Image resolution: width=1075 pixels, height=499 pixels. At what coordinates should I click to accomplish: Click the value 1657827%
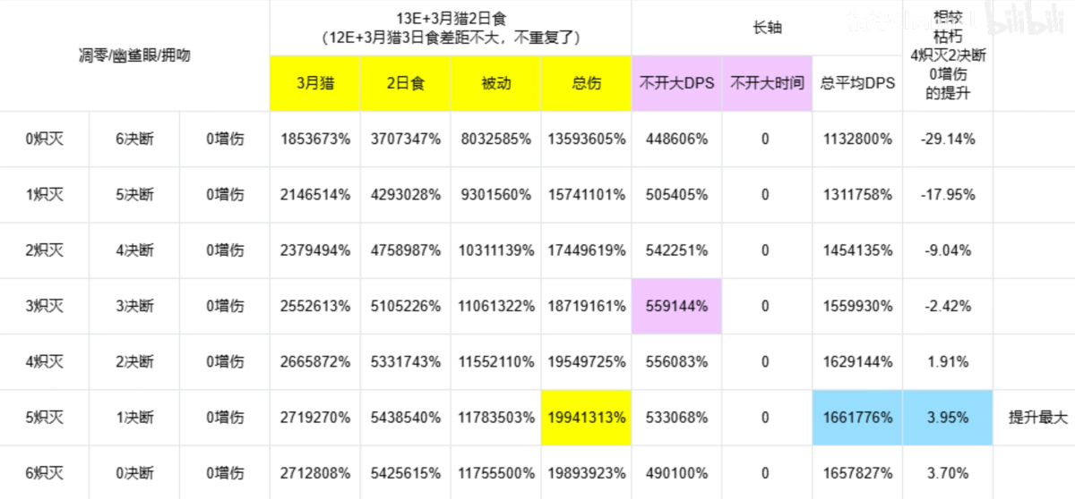pyautogui.click(x=858, y=472)
